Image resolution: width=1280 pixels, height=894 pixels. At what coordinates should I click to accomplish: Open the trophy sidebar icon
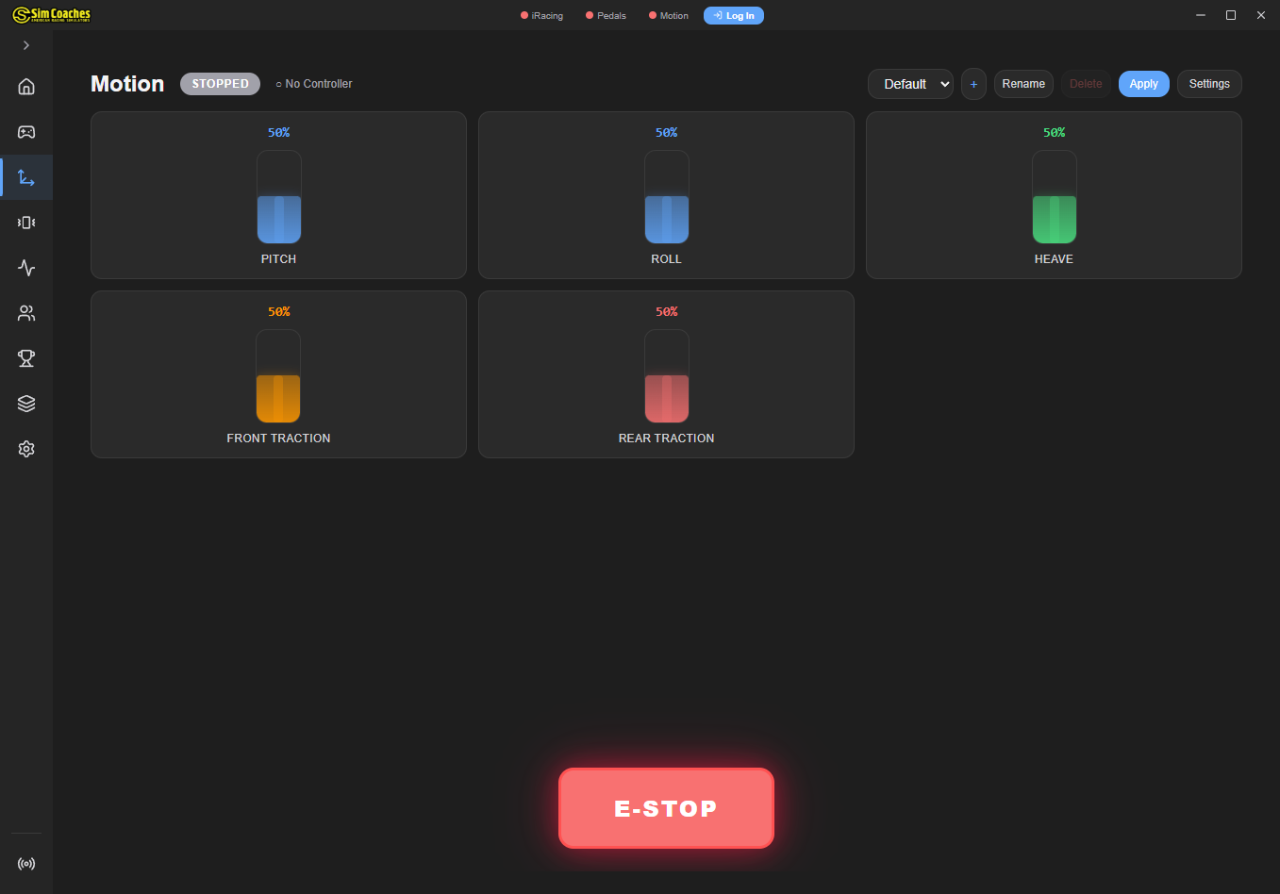26,358
